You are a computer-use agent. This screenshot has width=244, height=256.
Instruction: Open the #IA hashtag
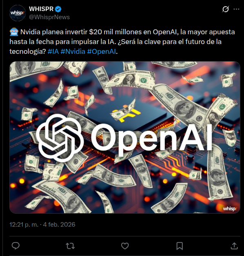[53, 52]
